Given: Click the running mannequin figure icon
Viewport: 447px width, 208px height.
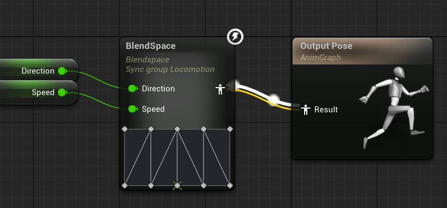Looking at the screenshot, I should point(394,107).
